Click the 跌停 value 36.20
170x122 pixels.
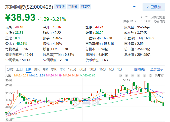(99, 33)
